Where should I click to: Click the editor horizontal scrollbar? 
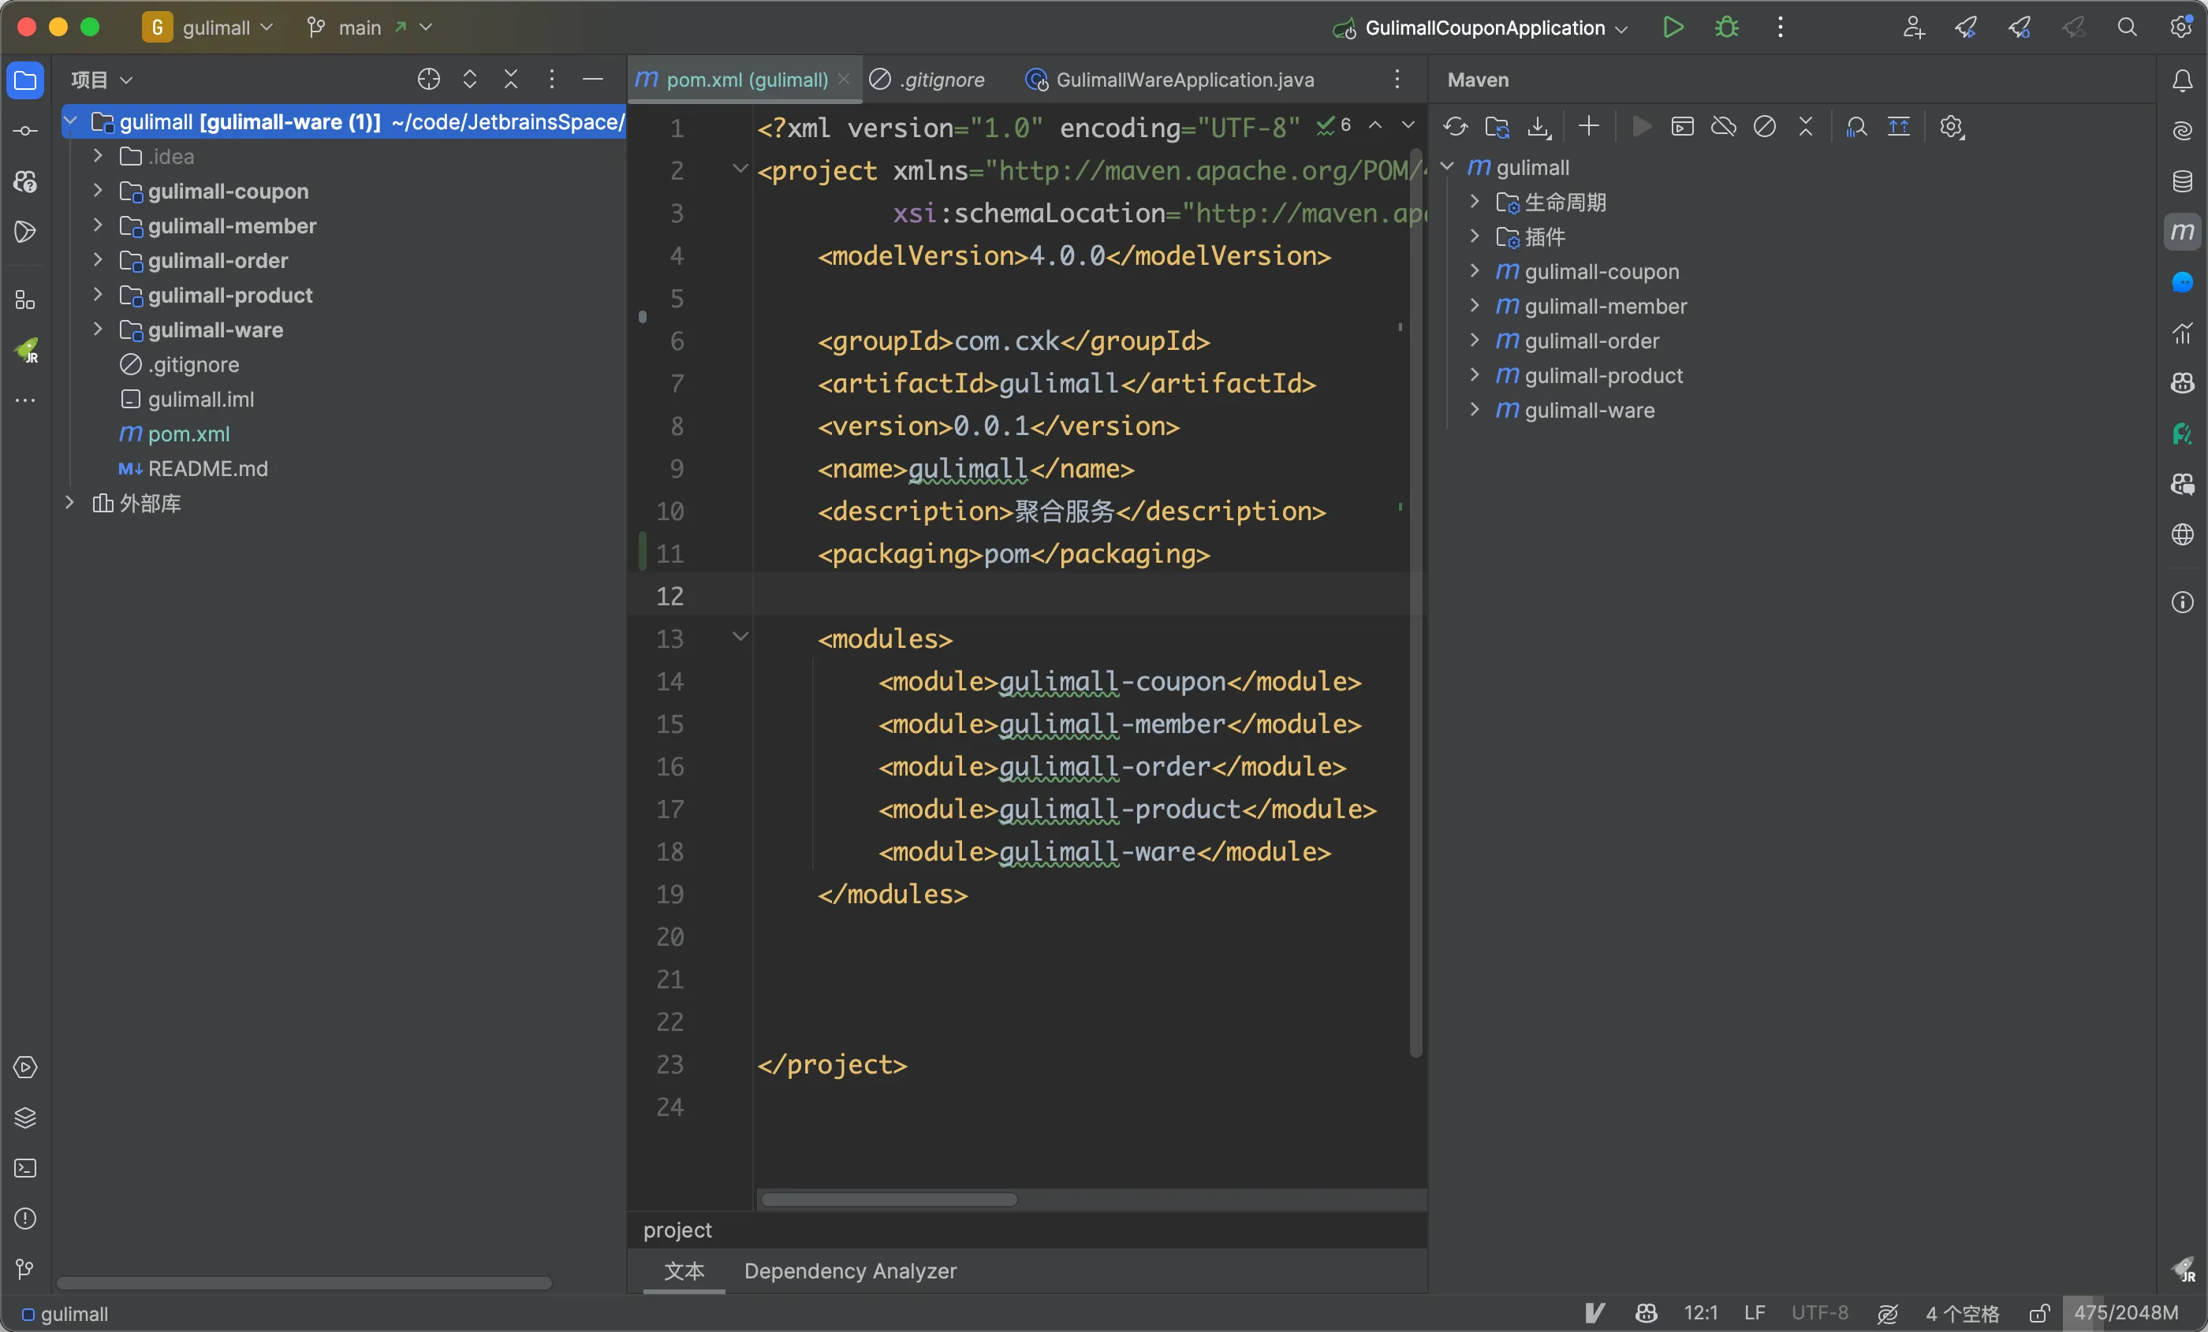click(889, 1200)
